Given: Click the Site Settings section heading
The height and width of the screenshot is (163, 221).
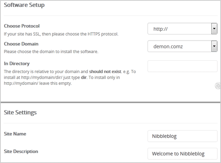Looking at the screenshot, I should (20, 112).
